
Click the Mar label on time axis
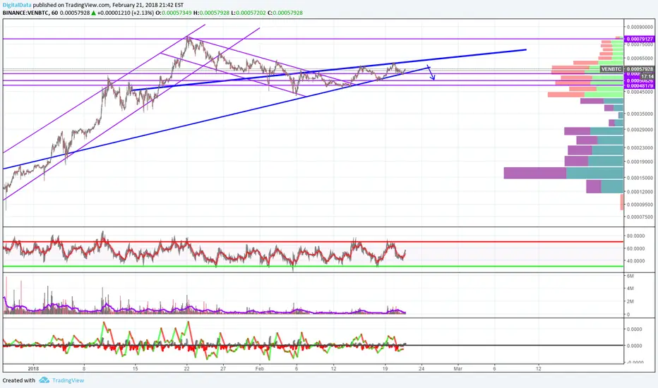click(x=457, y=369)
